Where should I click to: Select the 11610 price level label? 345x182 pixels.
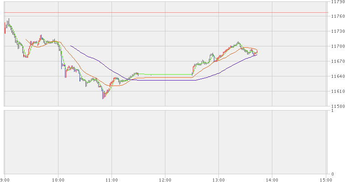point(337,91)
